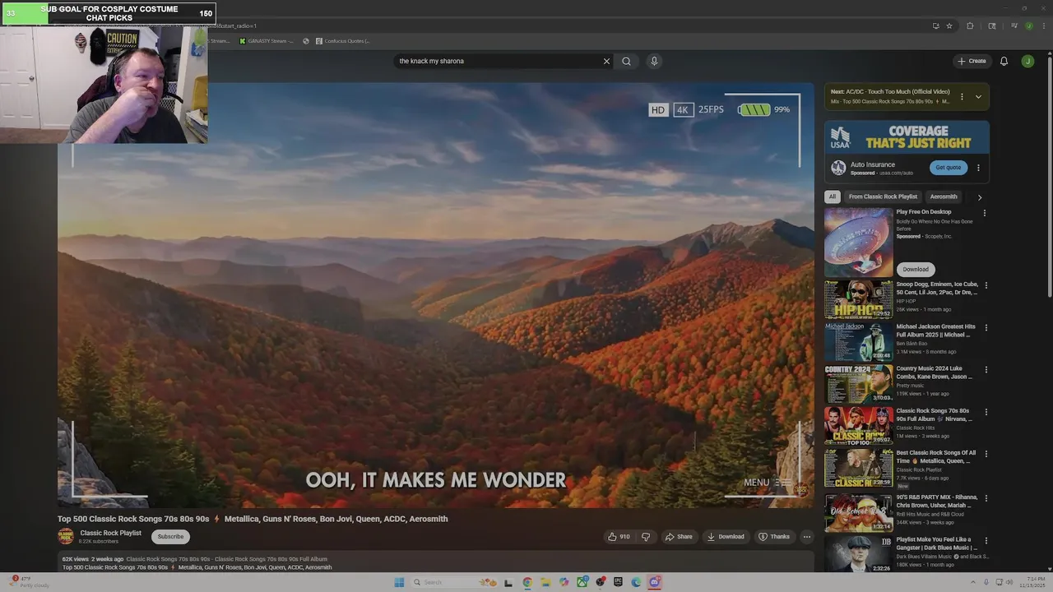Click the video player to pause
Viewport: 1053px width, 592px height.
[x=436, y=296]
